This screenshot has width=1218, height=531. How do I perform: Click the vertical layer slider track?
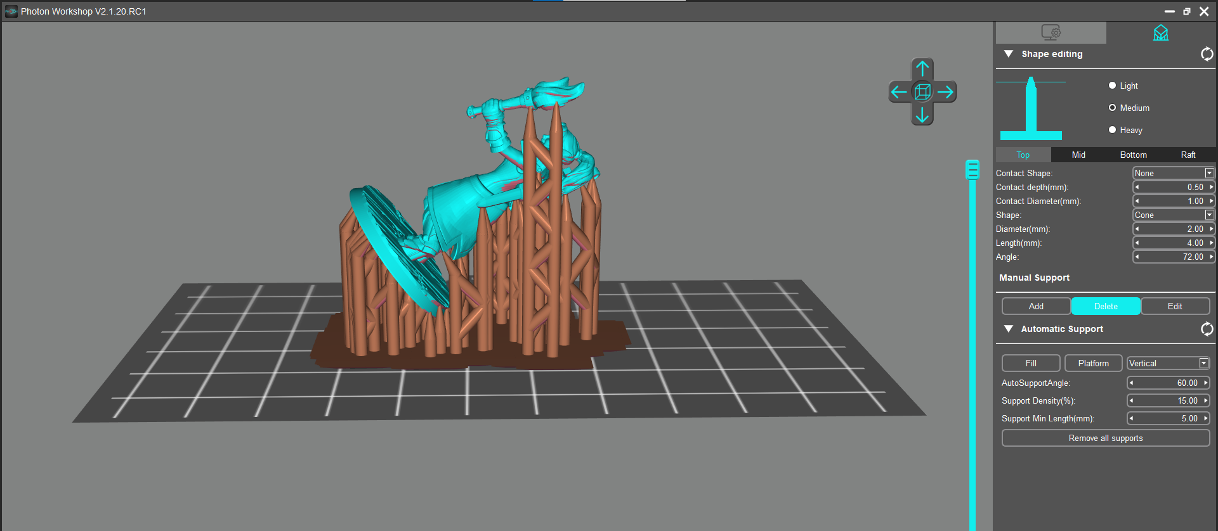coord(972,355)
